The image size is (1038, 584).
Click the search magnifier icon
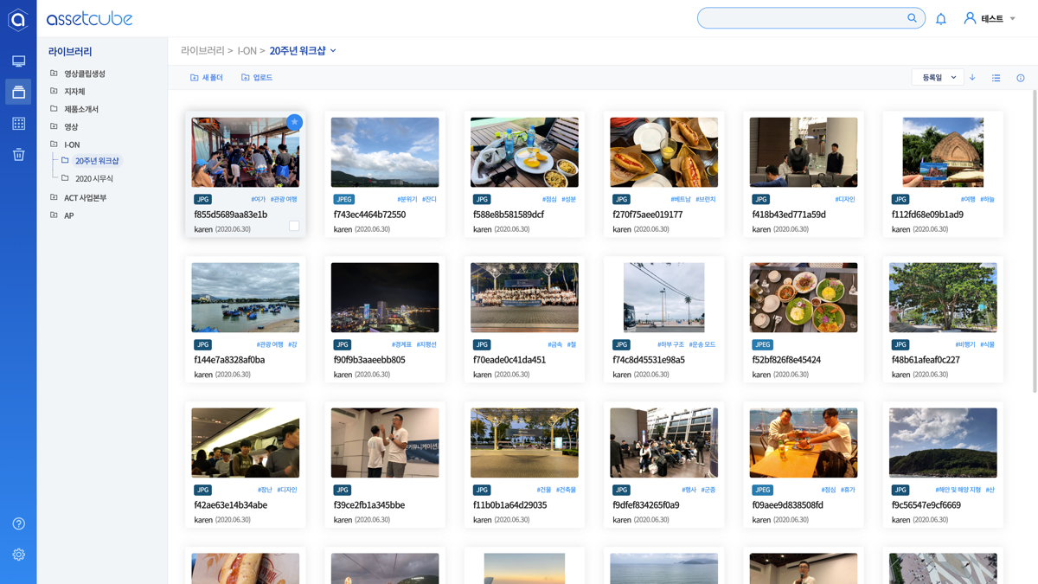[x=912, y=18]
